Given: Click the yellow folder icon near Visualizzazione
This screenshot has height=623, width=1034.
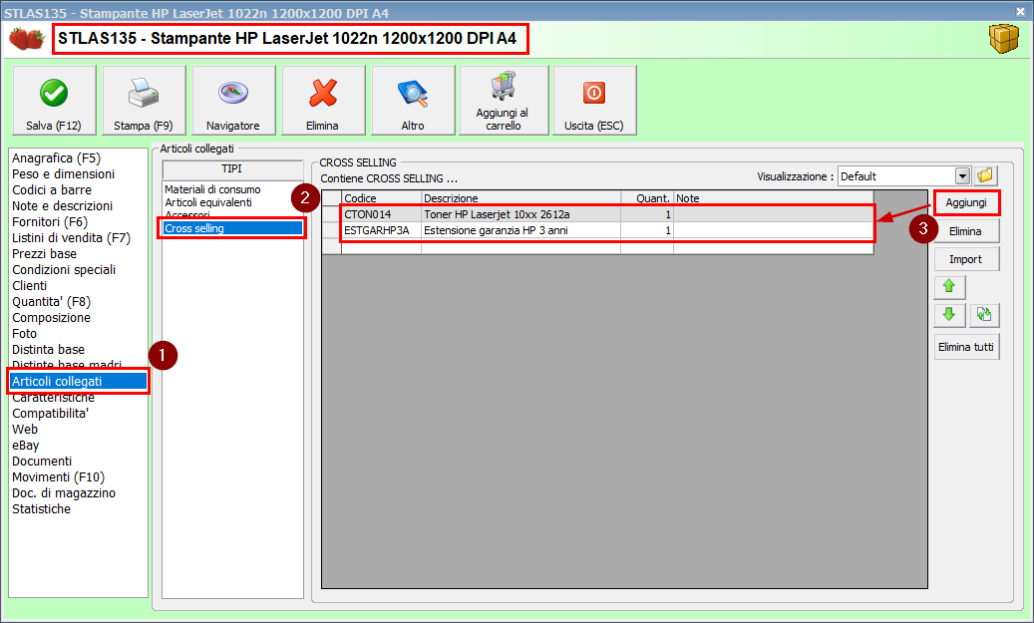Looking at the screenshot, I should coord(985,176).
